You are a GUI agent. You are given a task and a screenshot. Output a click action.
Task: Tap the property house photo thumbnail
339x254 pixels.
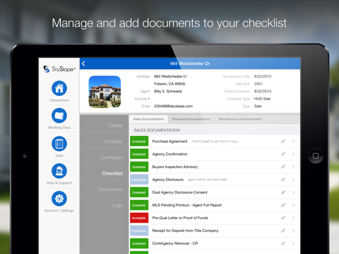click(x=104, y=92)
